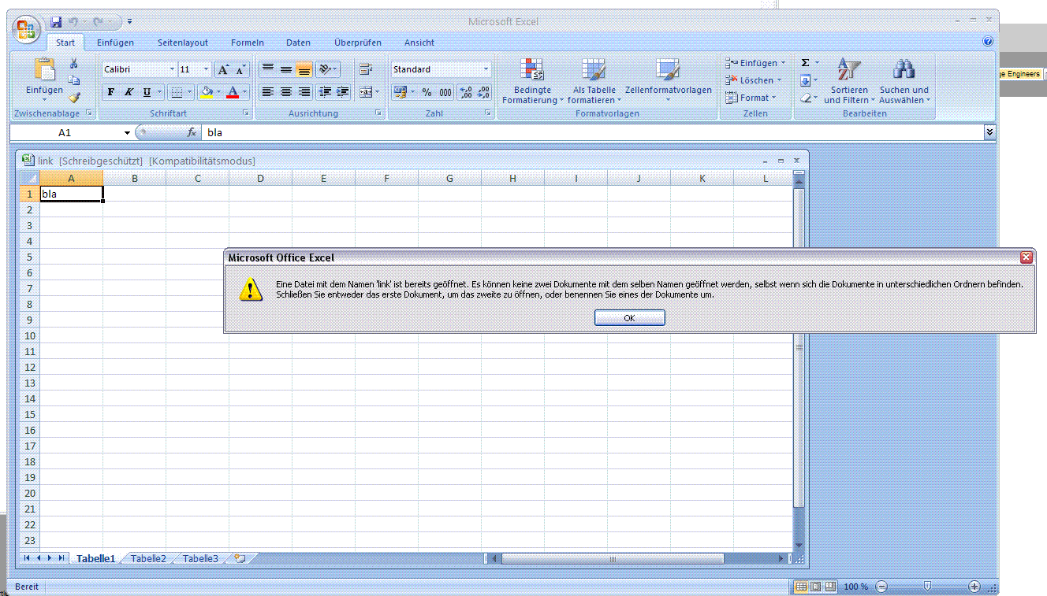Select sheet tab Tabelle2

pyautogui.click(x=148, y=558)
